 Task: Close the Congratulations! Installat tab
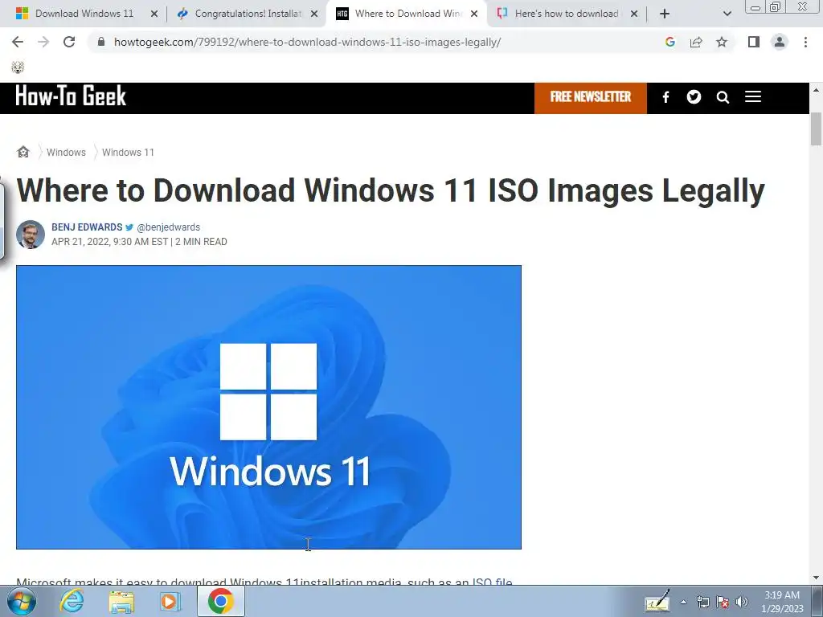point(314,14)
